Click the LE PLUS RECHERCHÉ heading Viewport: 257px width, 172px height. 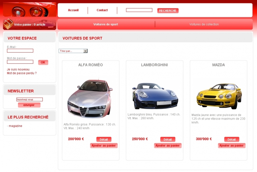[28, 117]
